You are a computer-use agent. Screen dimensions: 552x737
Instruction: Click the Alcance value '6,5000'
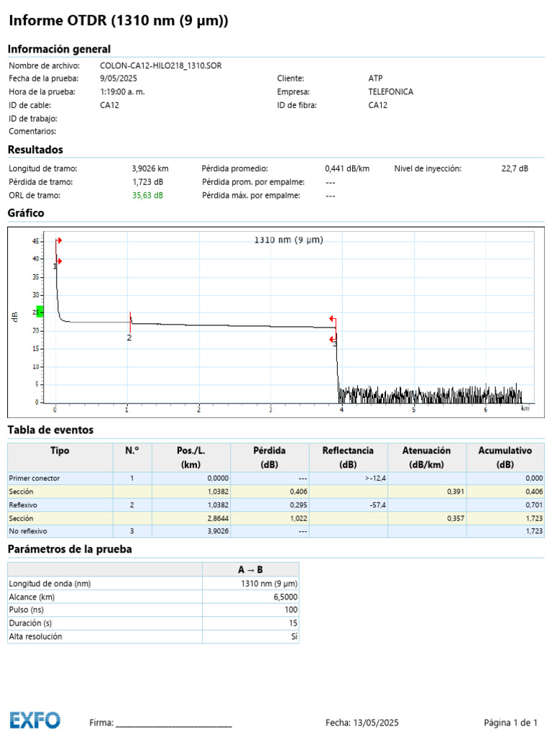coord(285,597)
